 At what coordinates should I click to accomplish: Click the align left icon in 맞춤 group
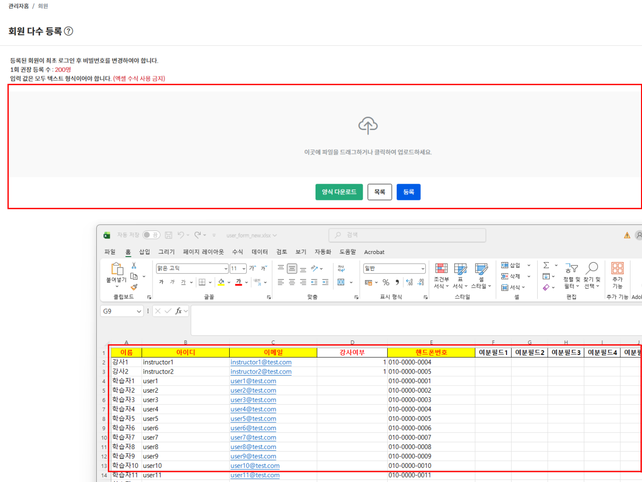tap(281, 282)
